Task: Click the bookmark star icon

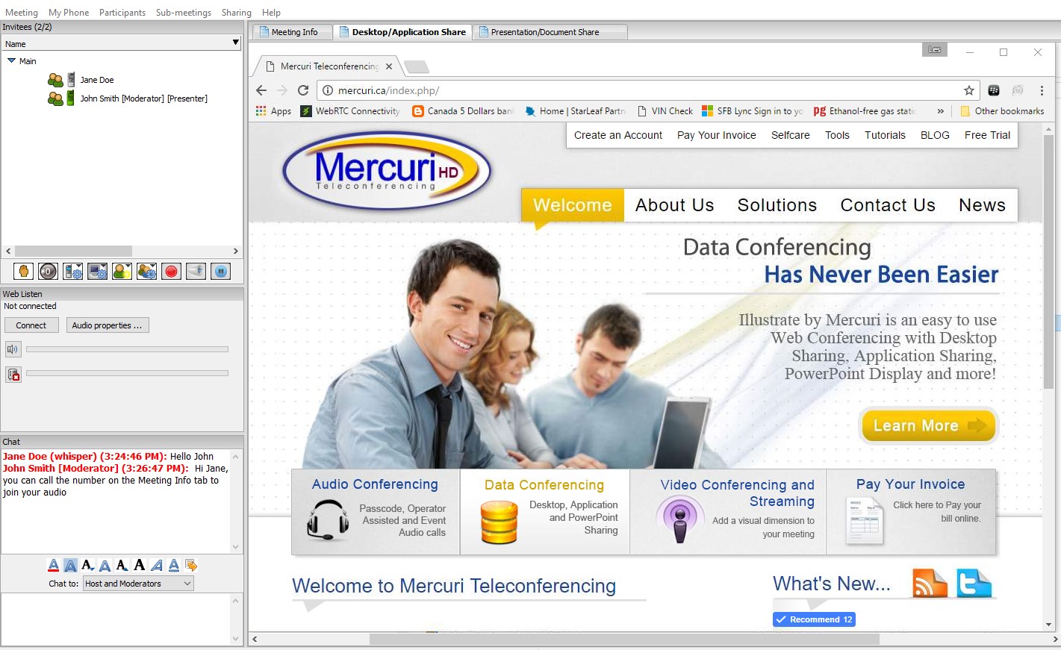Action: click(969, 90)
